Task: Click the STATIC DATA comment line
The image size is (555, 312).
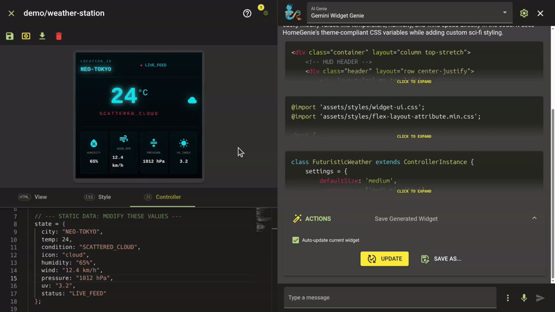Action: (108, 216)
